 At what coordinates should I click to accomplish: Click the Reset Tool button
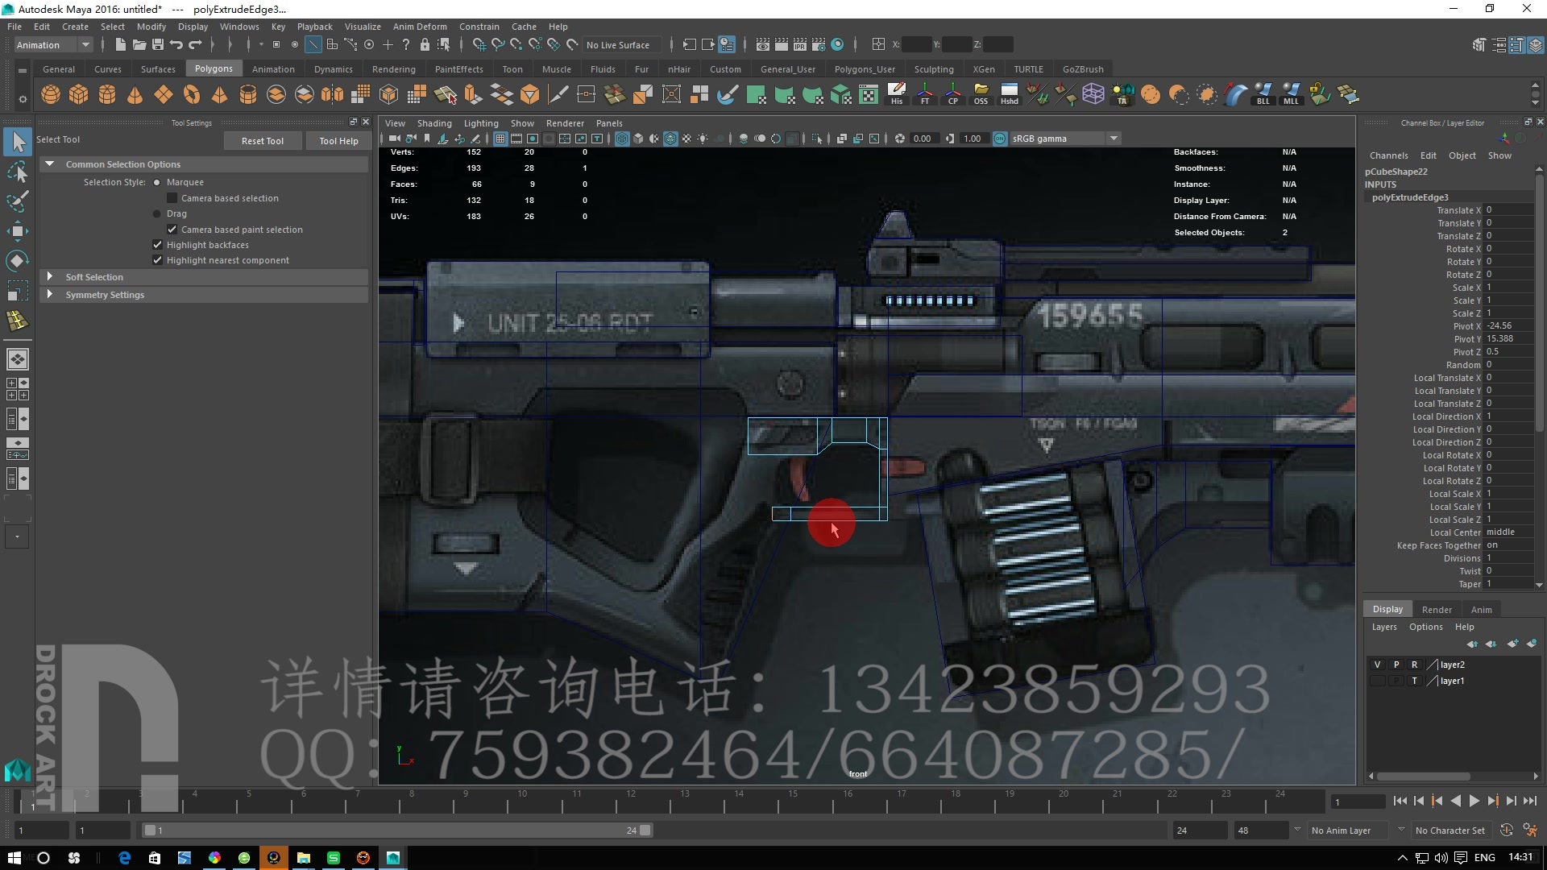[263, 140]
